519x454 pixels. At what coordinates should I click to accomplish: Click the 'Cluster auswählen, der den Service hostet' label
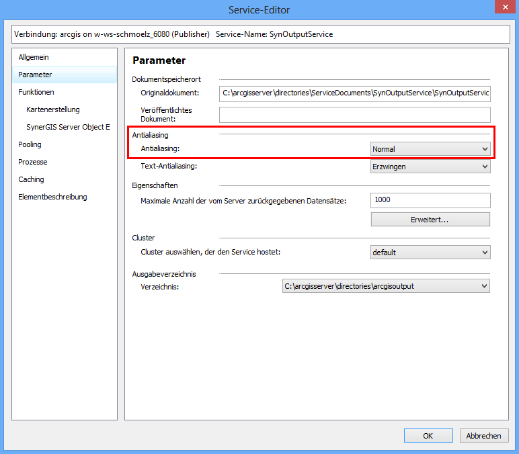point(210,252)
